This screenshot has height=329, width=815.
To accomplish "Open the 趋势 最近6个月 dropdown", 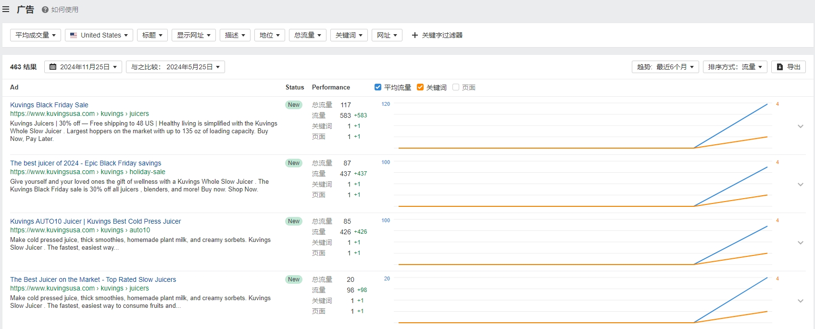I will pos(665,67).
